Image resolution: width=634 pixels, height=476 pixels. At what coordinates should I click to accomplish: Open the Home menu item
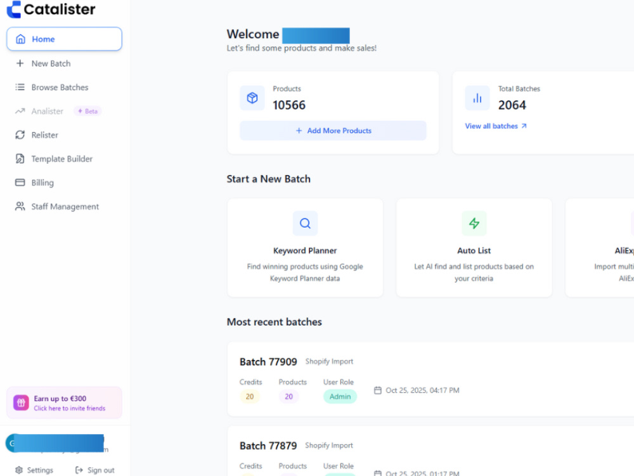[x=64, y=39]
